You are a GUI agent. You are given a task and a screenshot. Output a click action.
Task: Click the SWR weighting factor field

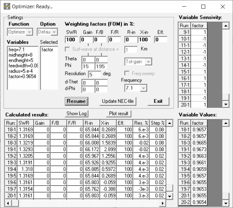coord(71,40)
